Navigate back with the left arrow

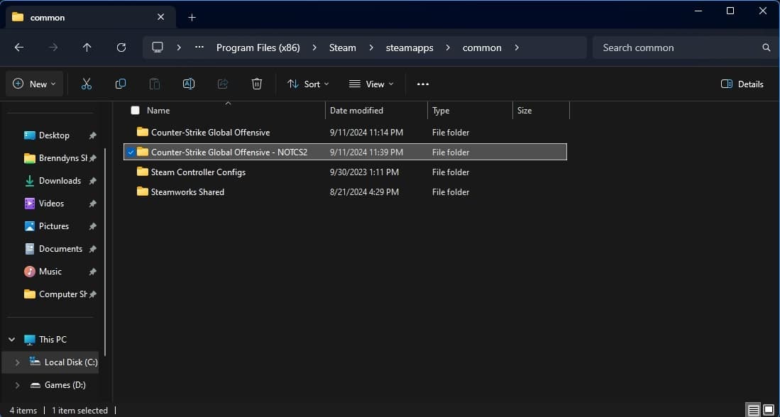[19, 48]
